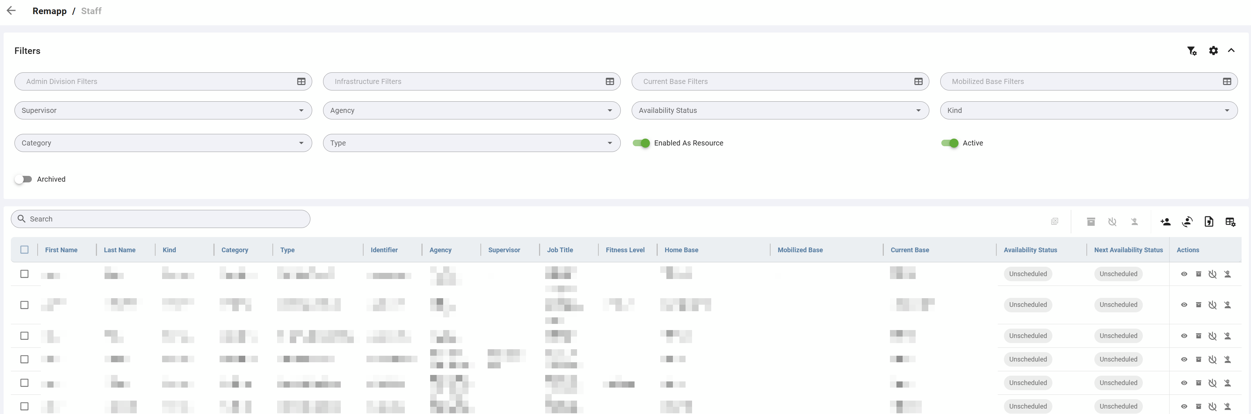Archive the fifth staff row
Image resolution: width=1251 pixels, height=414 pixels.
coord(1198,383)
